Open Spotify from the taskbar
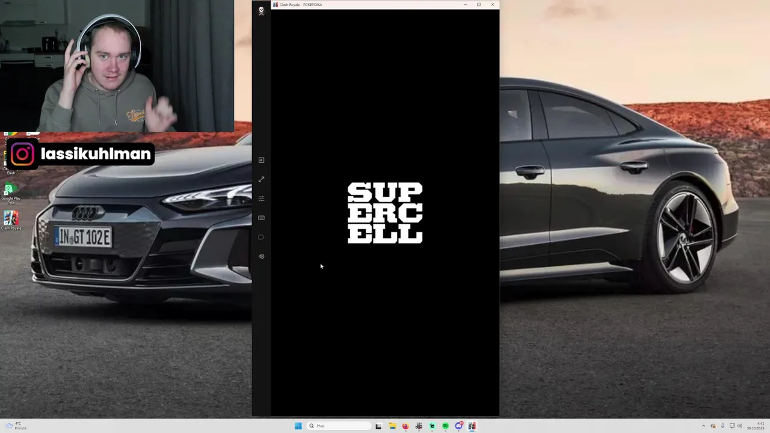Image resolution: width=770 pixels, height=433 pixels. (445, 426)
